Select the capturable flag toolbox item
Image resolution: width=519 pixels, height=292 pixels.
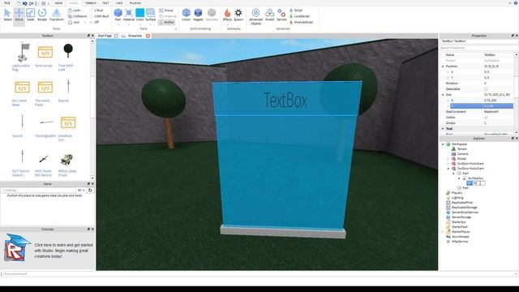22,56
